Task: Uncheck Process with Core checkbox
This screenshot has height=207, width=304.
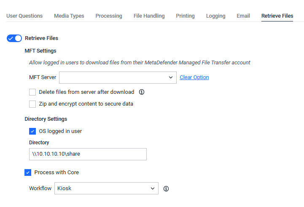Action: point(28,172)
